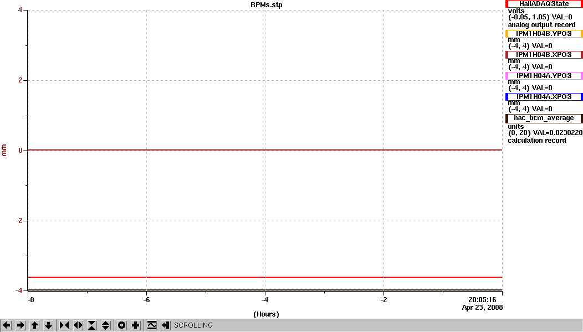Click the Apr 23, 2008 date label
Screen dimensions: 583x332
[x=482, y=308]
